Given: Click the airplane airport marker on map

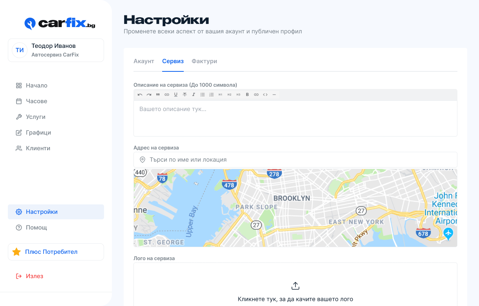Looking at the screenshot, I should click(x=448, y=234).
